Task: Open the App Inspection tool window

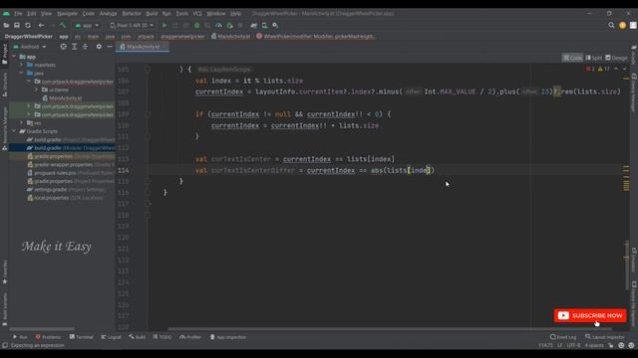Action: [228, 337]
